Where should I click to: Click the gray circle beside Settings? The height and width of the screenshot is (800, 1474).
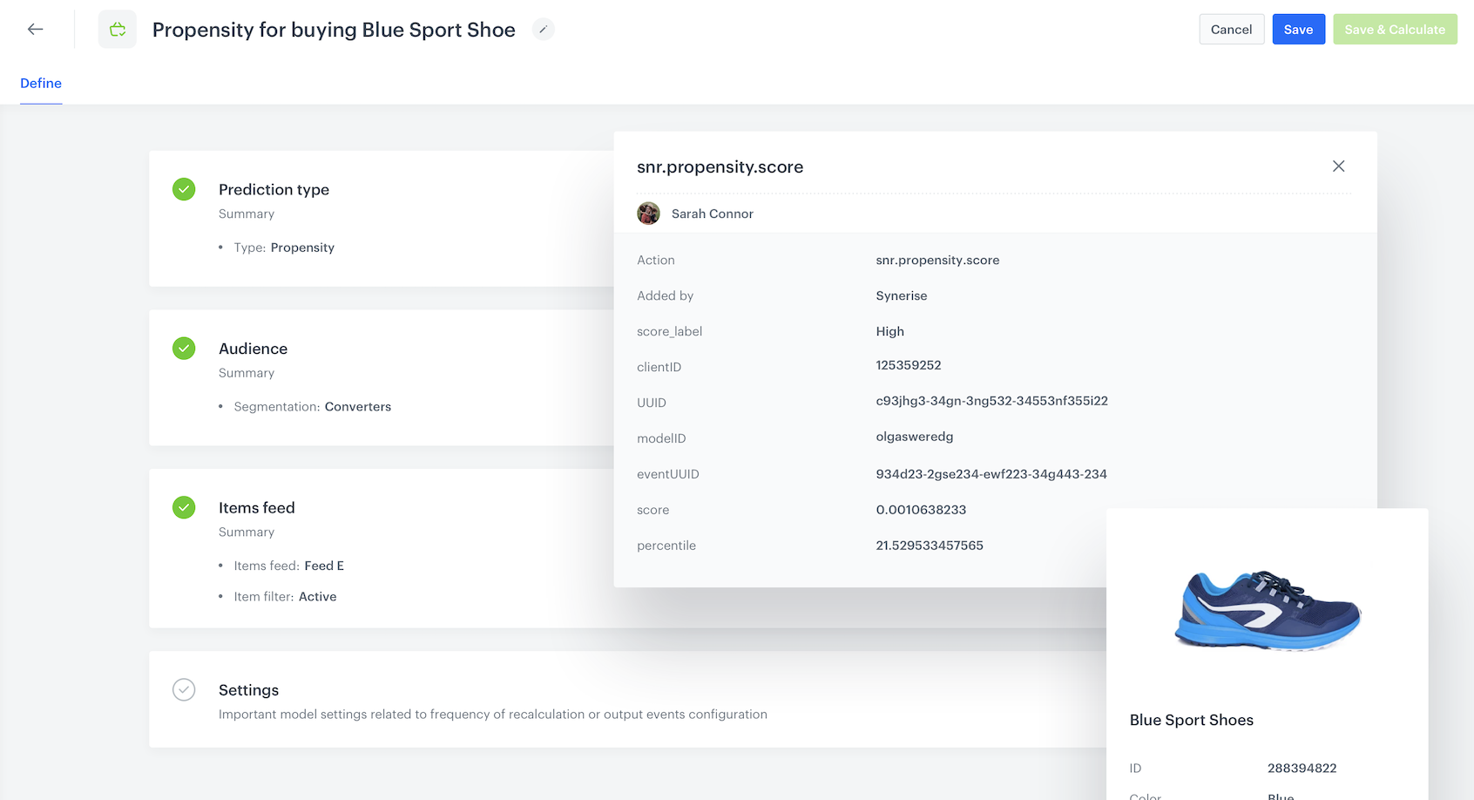click(x=184, y=689)
